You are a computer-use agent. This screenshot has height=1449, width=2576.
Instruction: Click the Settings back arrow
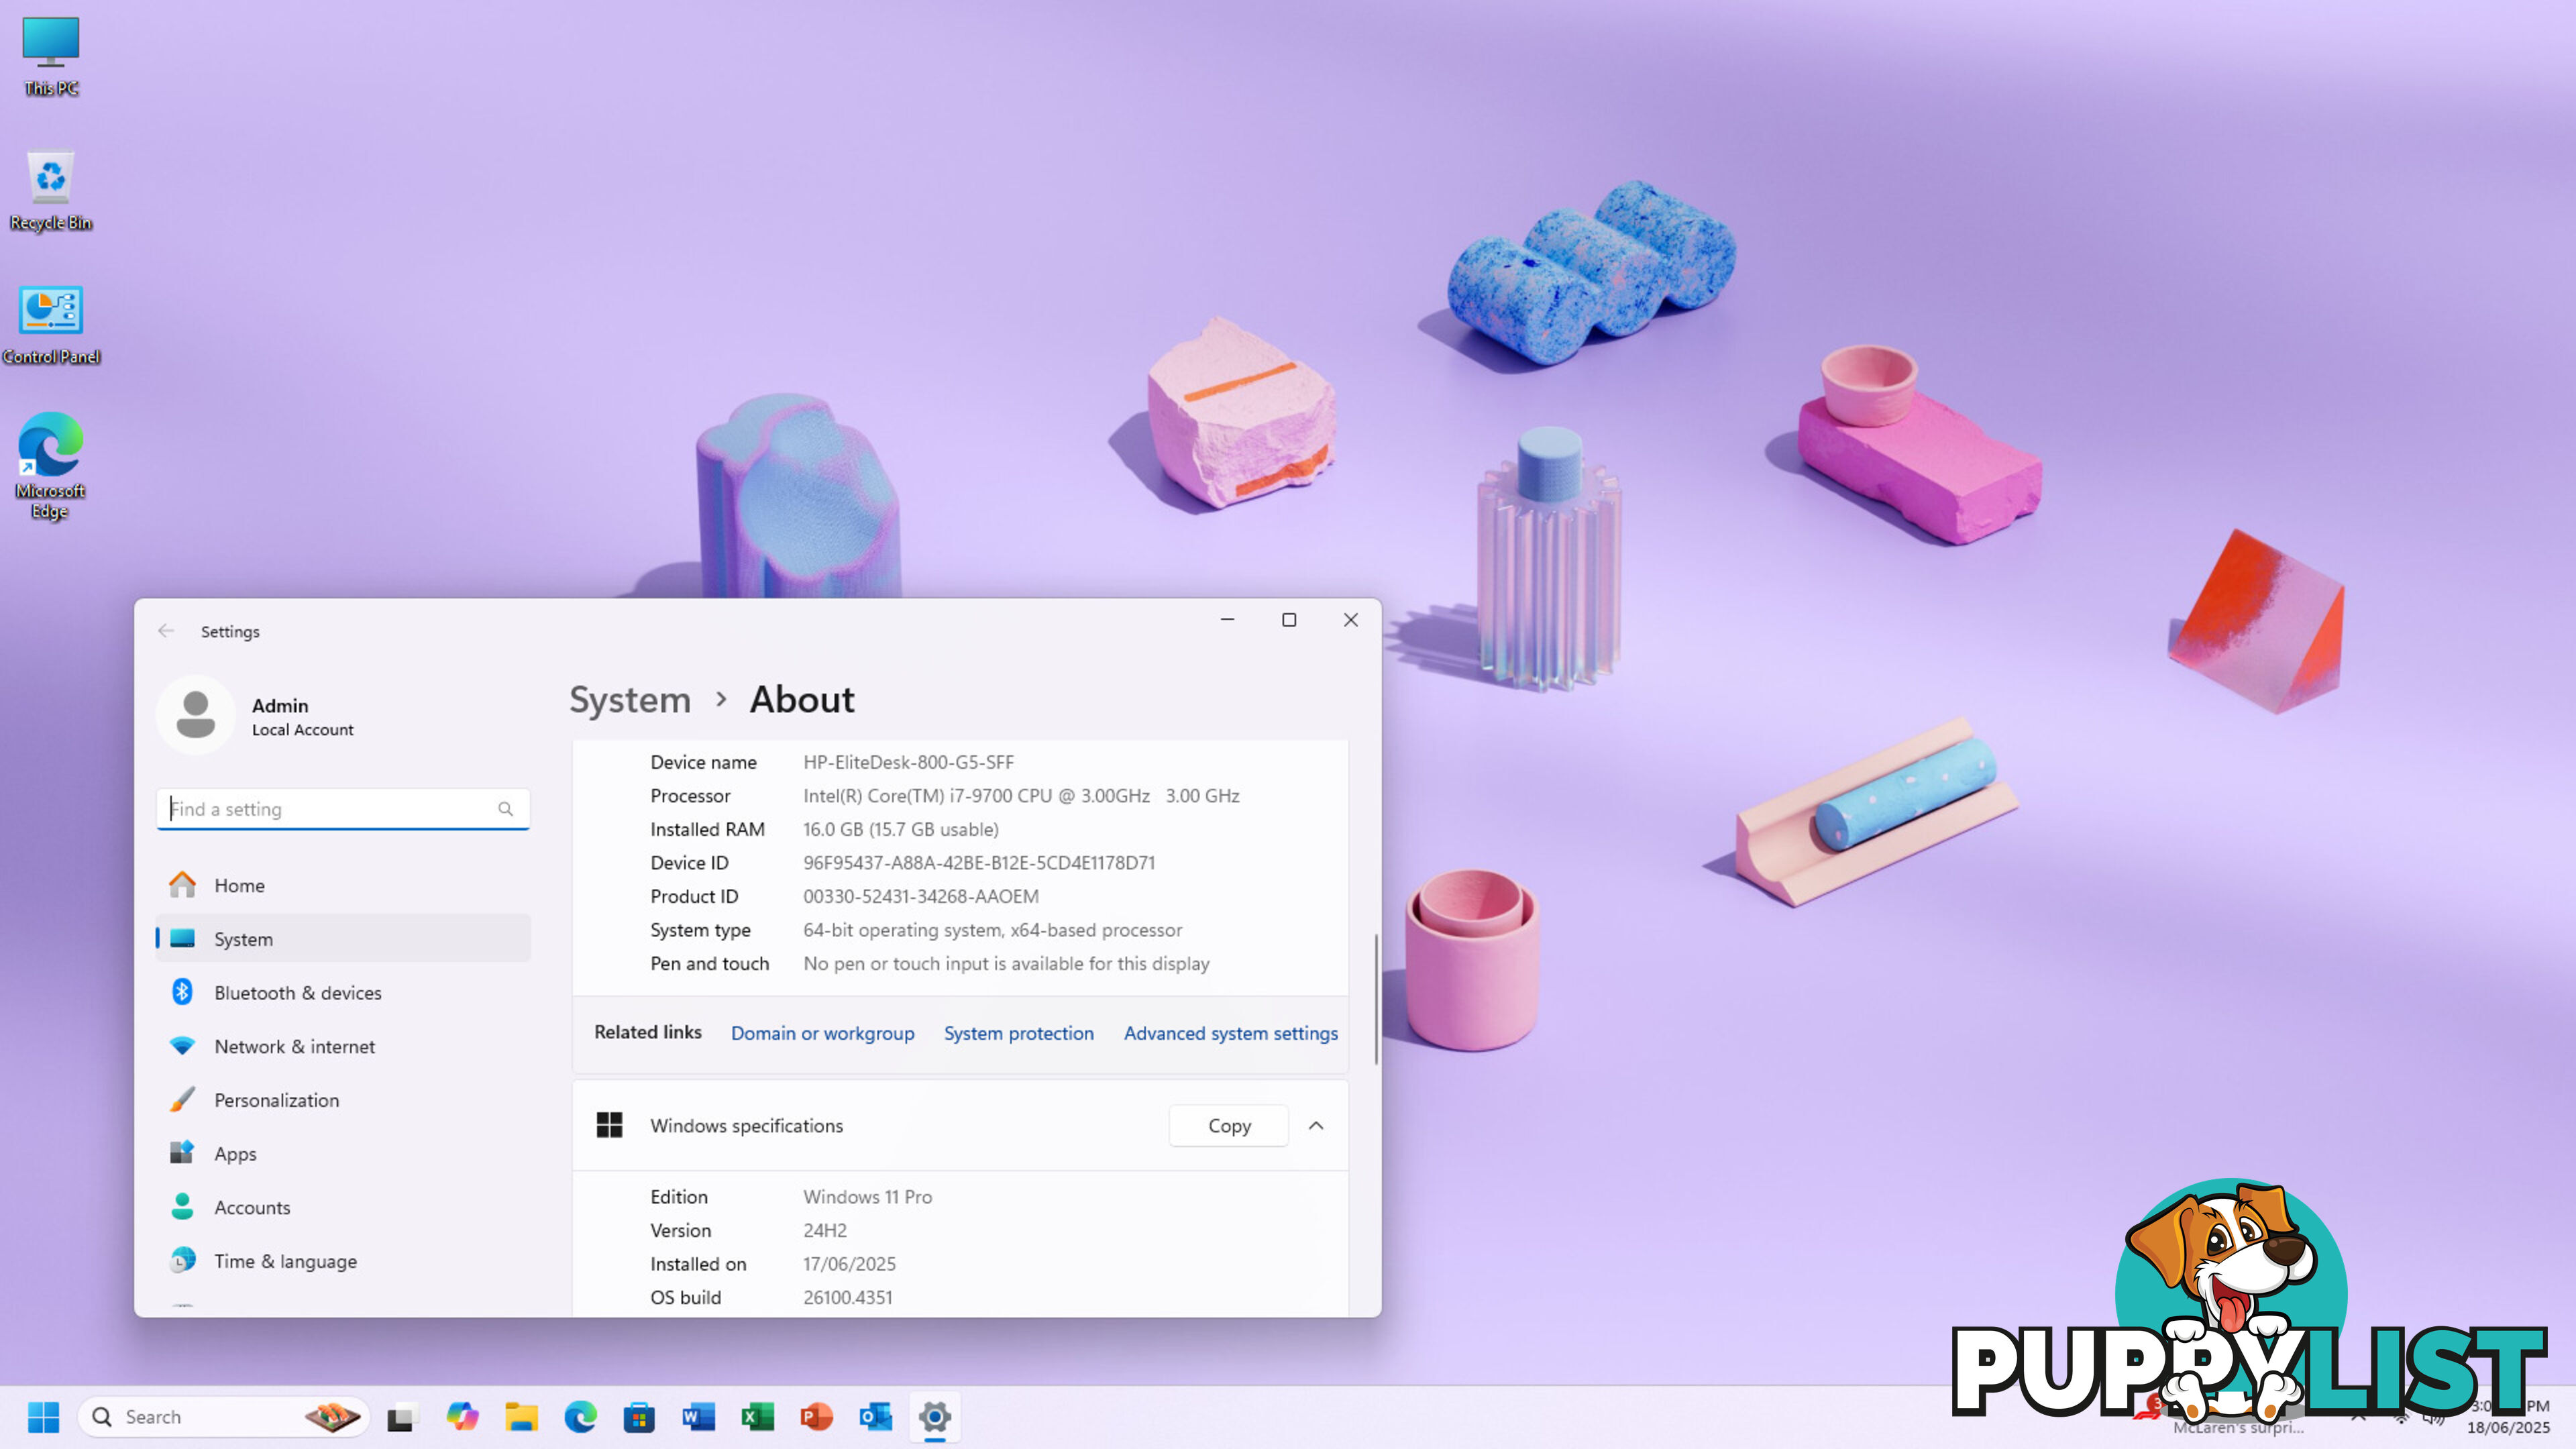(166, 631)
